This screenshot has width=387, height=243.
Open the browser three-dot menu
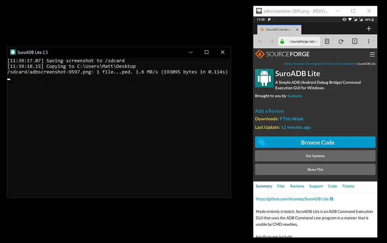pyautogui.click(x=369, y=41)
